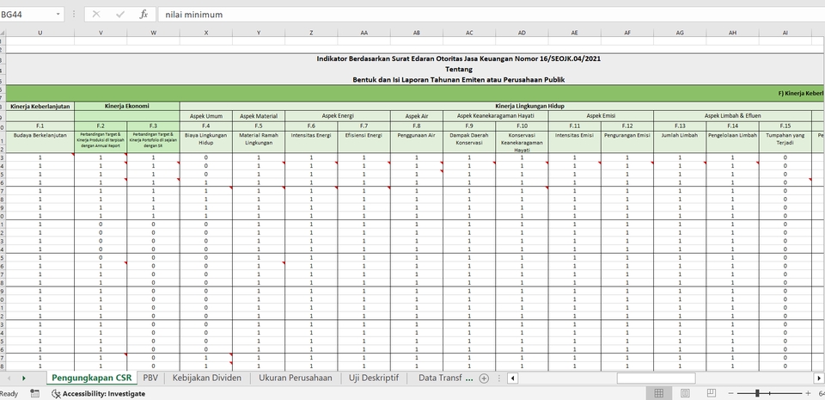Click the 'Jumlah Limbah' cell
Screen dimensions: 825x400
pos(679,142)
